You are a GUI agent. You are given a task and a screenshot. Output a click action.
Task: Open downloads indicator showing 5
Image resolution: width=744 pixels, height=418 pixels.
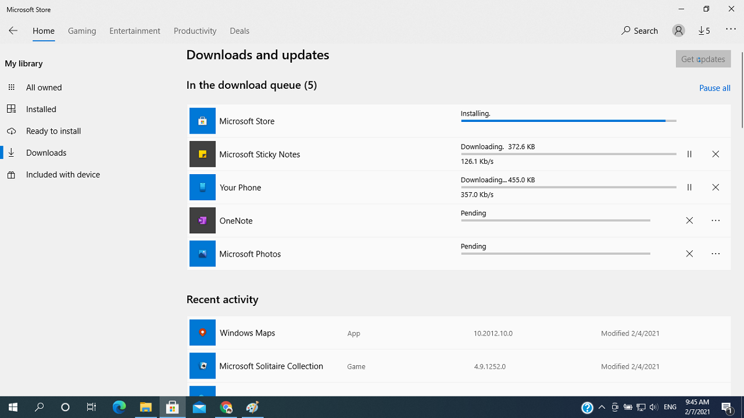[704, 31]
